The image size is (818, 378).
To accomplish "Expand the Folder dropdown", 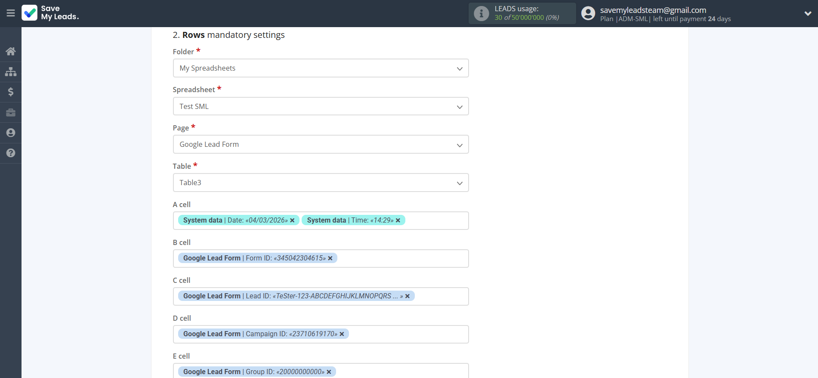I will [321, 68].
